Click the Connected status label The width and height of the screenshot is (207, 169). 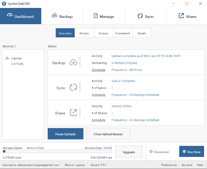(161, 152)
